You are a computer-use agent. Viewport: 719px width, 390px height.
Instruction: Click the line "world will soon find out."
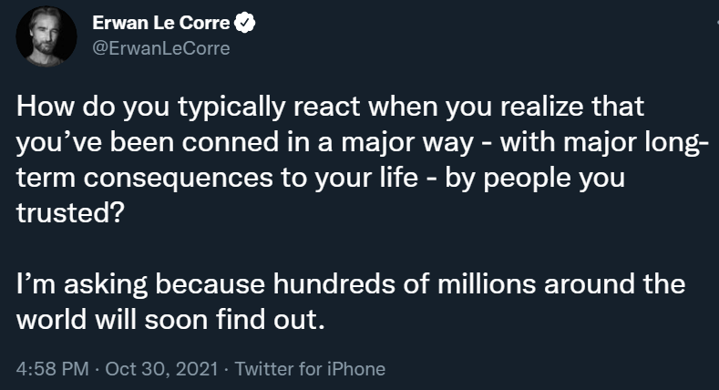[x=170, y=320]
